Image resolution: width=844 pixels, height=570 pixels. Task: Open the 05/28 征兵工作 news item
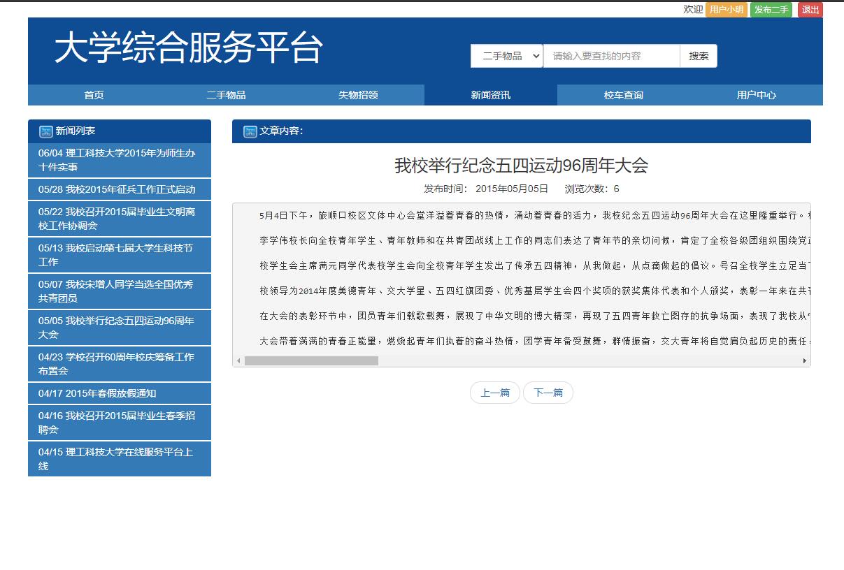pos(119,189)
